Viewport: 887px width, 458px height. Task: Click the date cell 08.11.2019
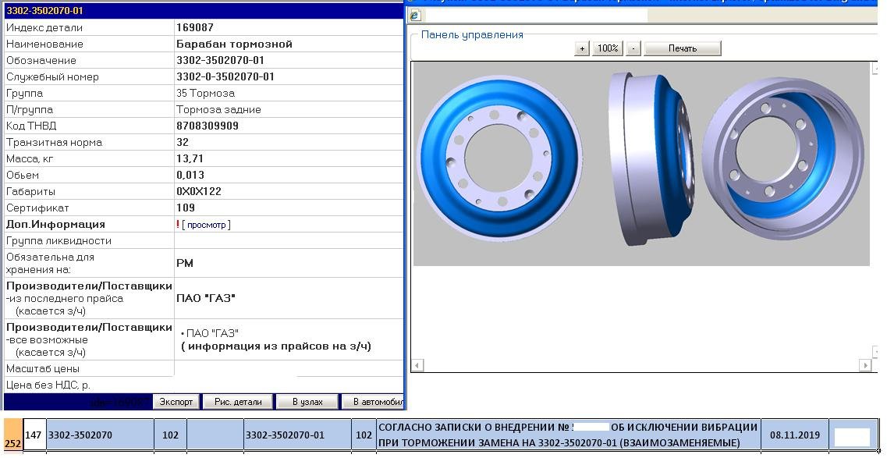pos(795,435)
